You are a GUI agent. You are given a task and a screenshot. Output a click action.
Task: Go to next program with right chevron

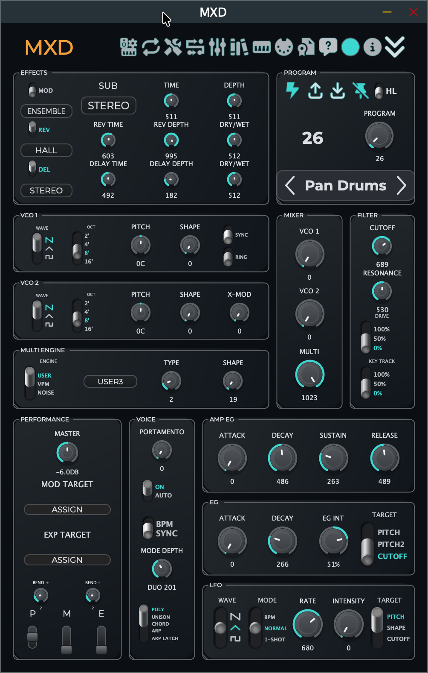pos(402,185)
